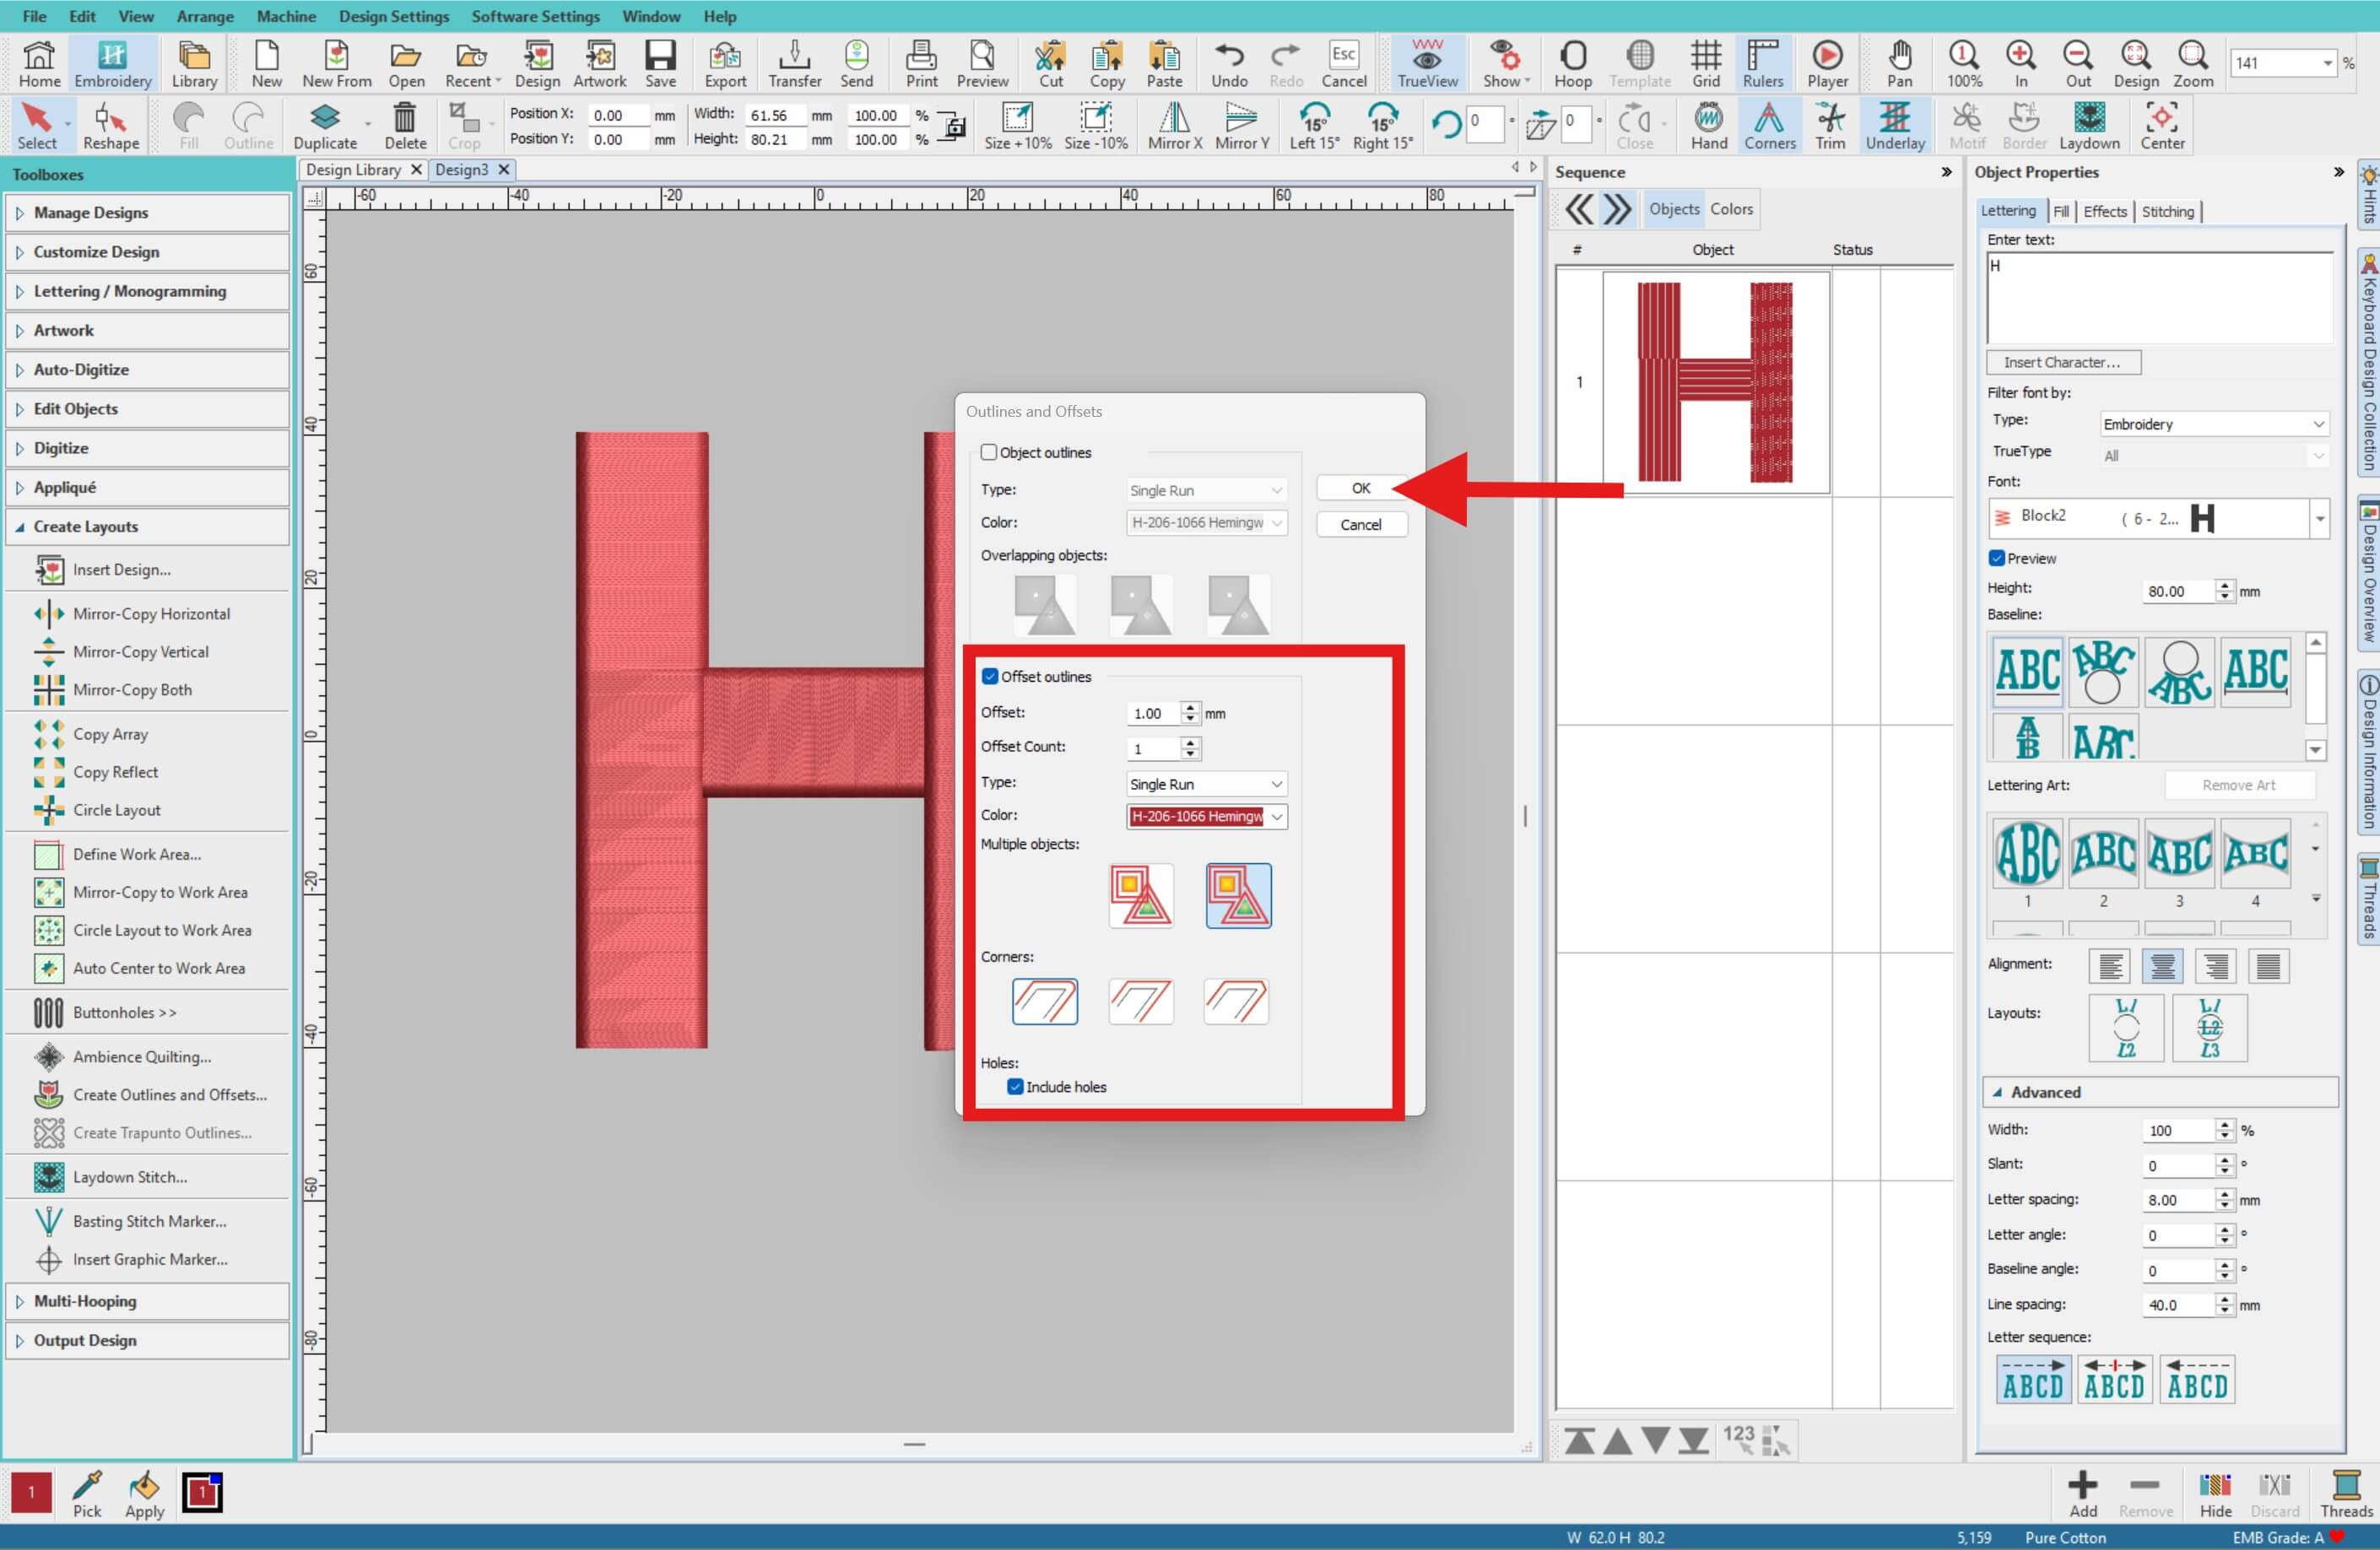2380x1550 pixels.
Task: Click OK in Outlines and Offsets
Action: click(1361, 488)
